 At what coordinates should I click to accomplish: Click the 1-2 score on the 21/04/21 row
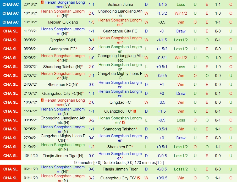point(91,147)
